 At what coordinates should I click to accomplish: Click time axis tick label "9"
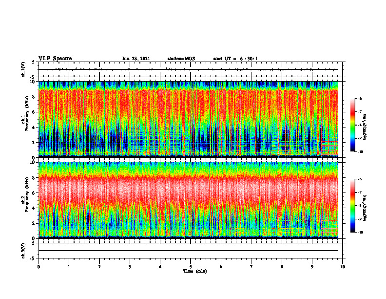(312, 267)
